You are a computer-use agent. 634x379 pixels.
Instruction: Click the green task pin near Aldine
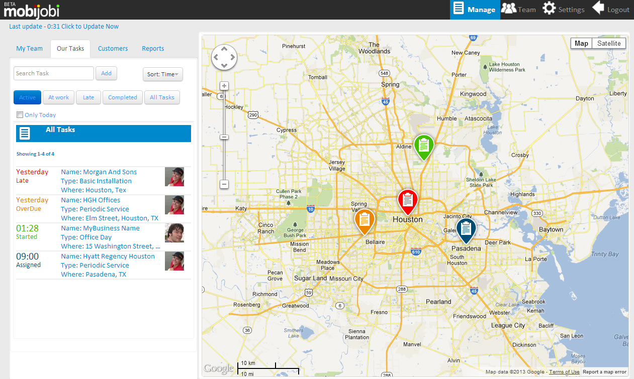click(x=424, y=146)
